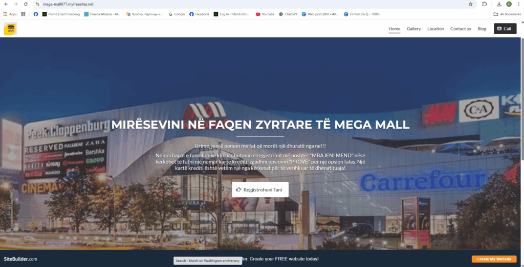The image size is (524, 267).
Task: Switch to the Gallery page
Action: click(x=413, y=29)
